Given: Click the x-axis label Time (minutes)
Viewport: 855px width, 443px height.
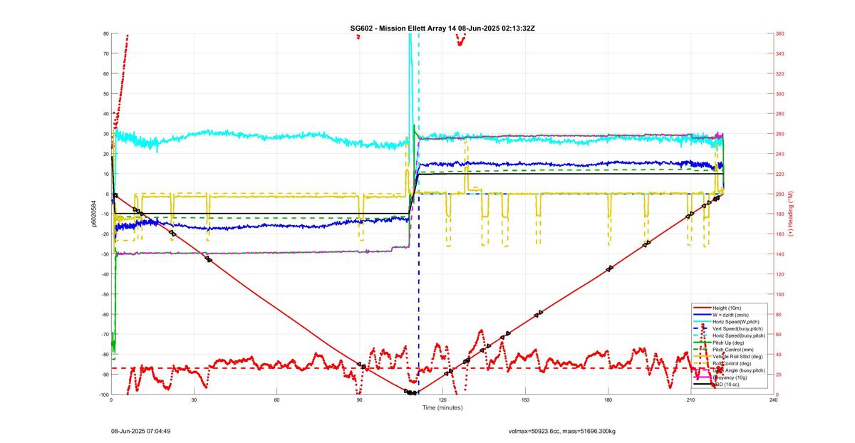Looking at the screenshot, I should click(x=442, y=407).
